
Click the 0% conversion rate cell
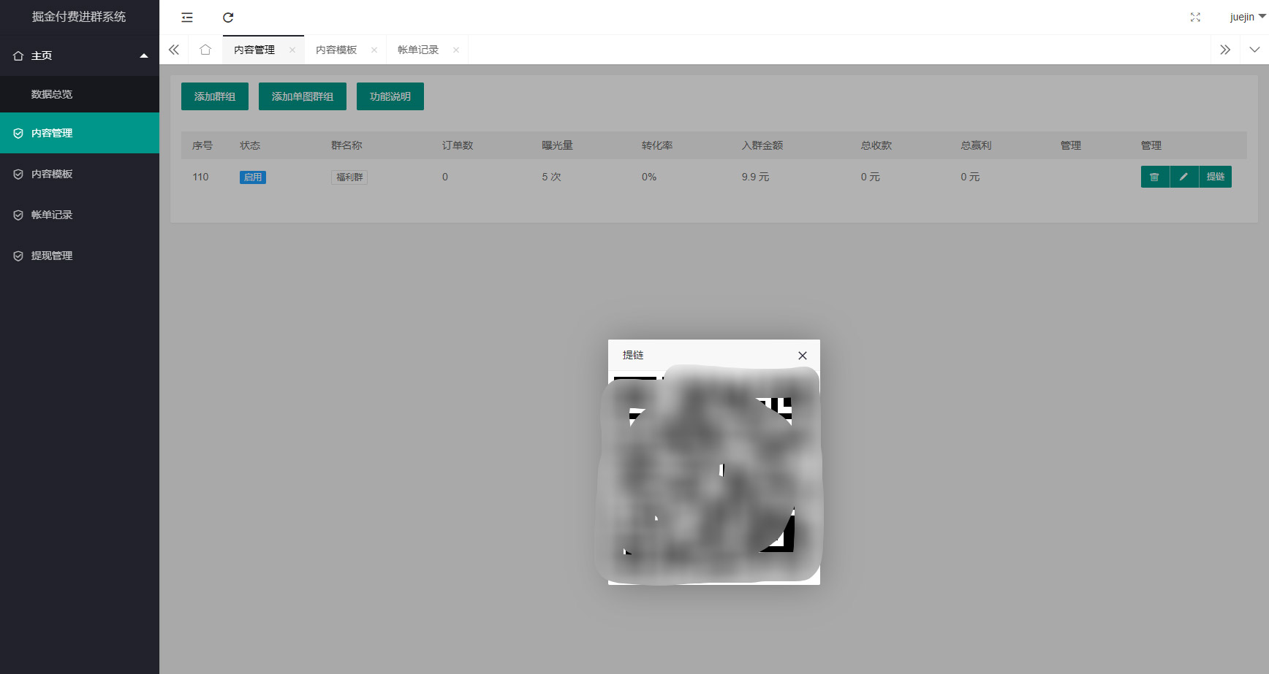tap(649, 177)
